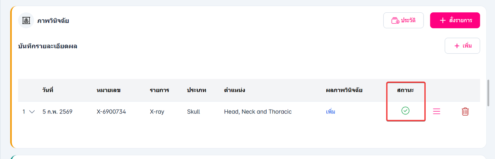495x159 pixels.
Task: Expand row 1 with the chevron arrow
Action: 32,112
